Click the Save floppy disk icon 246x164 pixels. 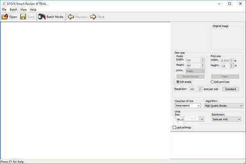click(x=23, y=16)
